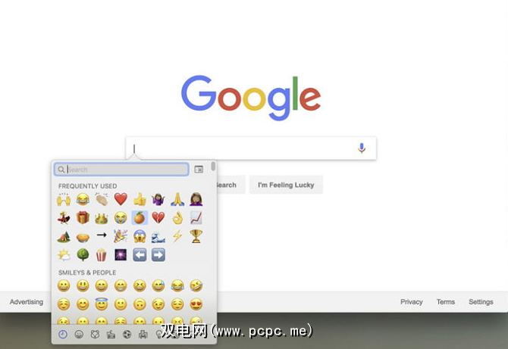Expand emoji picker to Character Viewer
The width and height of the screenshot is (508, 349).
pos(199,169)
